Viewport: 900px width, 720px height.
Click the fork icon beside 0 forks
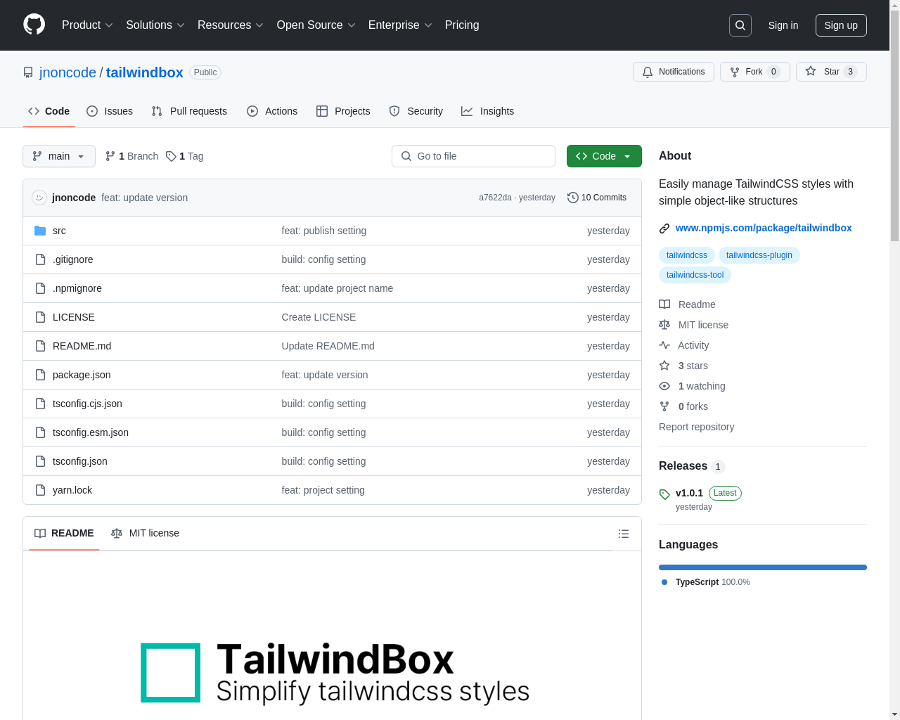coord(664,406)
